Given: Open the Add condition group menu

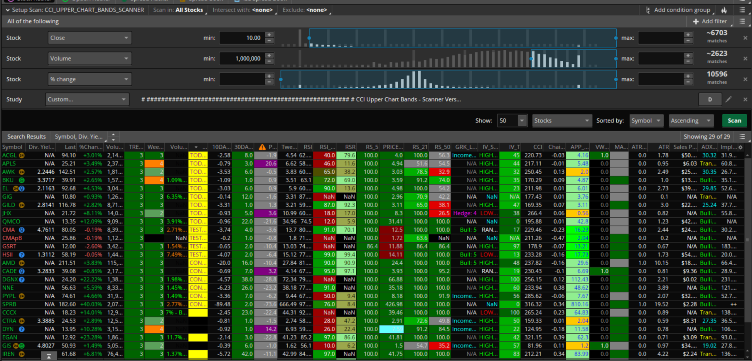Looking at the screenshot, I should pos(679,10).
